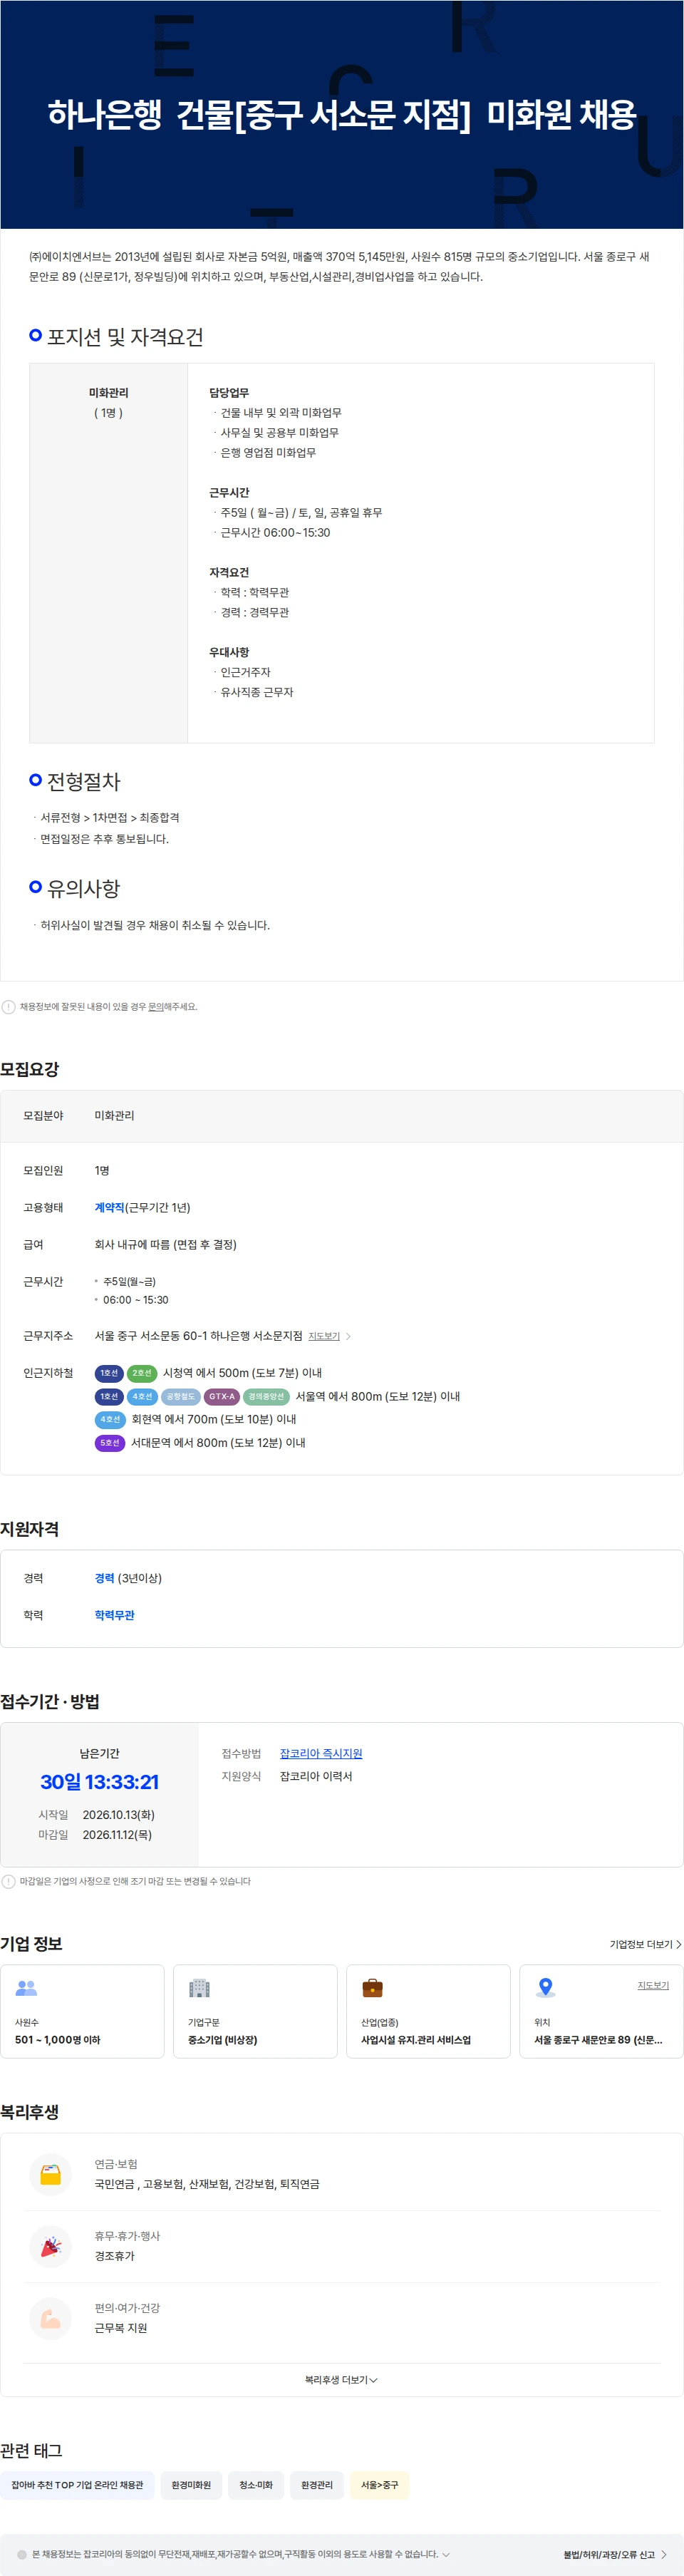Click 국민연금, 고용보험 benefits text
This screenshot has height=2576, width=684.
207,2184
